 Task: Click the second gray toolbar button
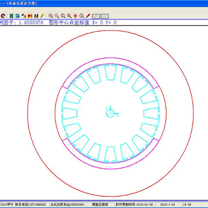105,16
